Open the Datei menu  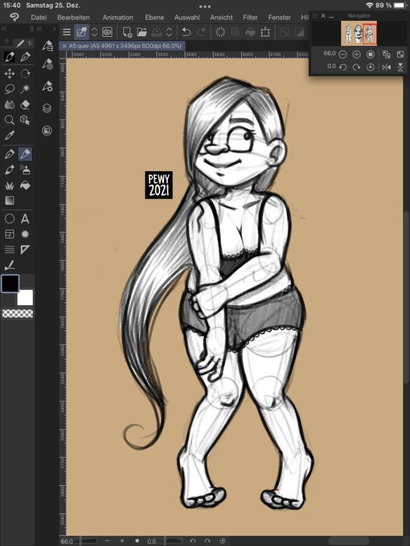39,17
